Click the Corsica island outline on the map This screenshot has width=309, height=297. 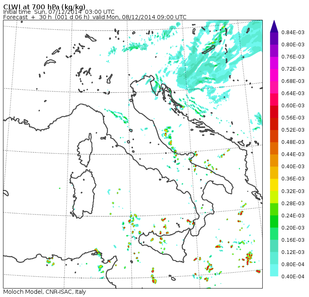(85, 150)
